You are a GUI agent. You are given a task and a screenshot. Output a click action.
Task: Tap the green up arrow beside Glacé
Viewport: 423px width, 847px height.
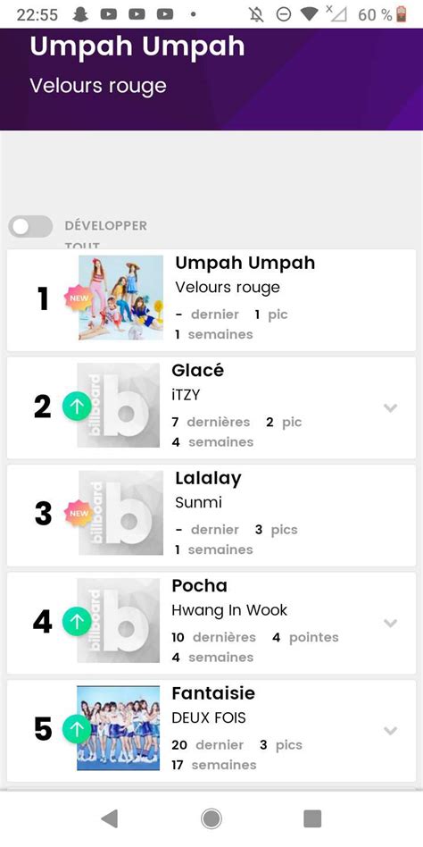click(x=77, y=407)
